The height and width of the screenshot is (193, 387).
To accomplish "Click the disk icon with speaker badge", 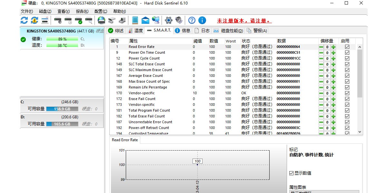I will (58, 21).
